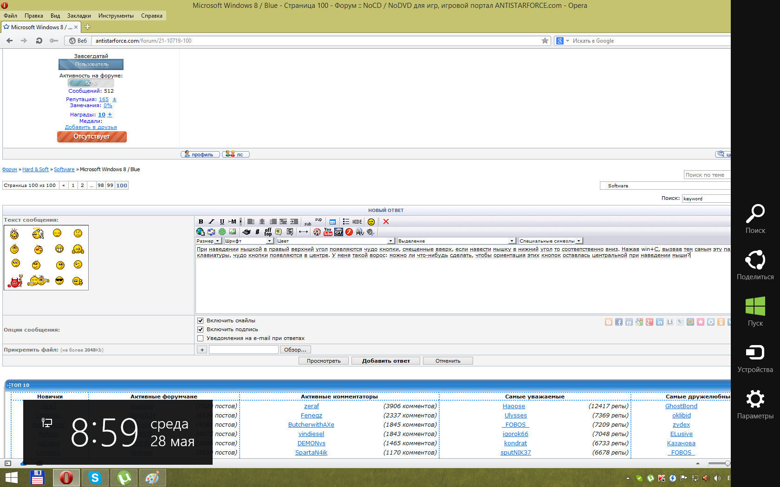Underline text with the U button
This screenshot has height=487, width=780.
(222, 222)
